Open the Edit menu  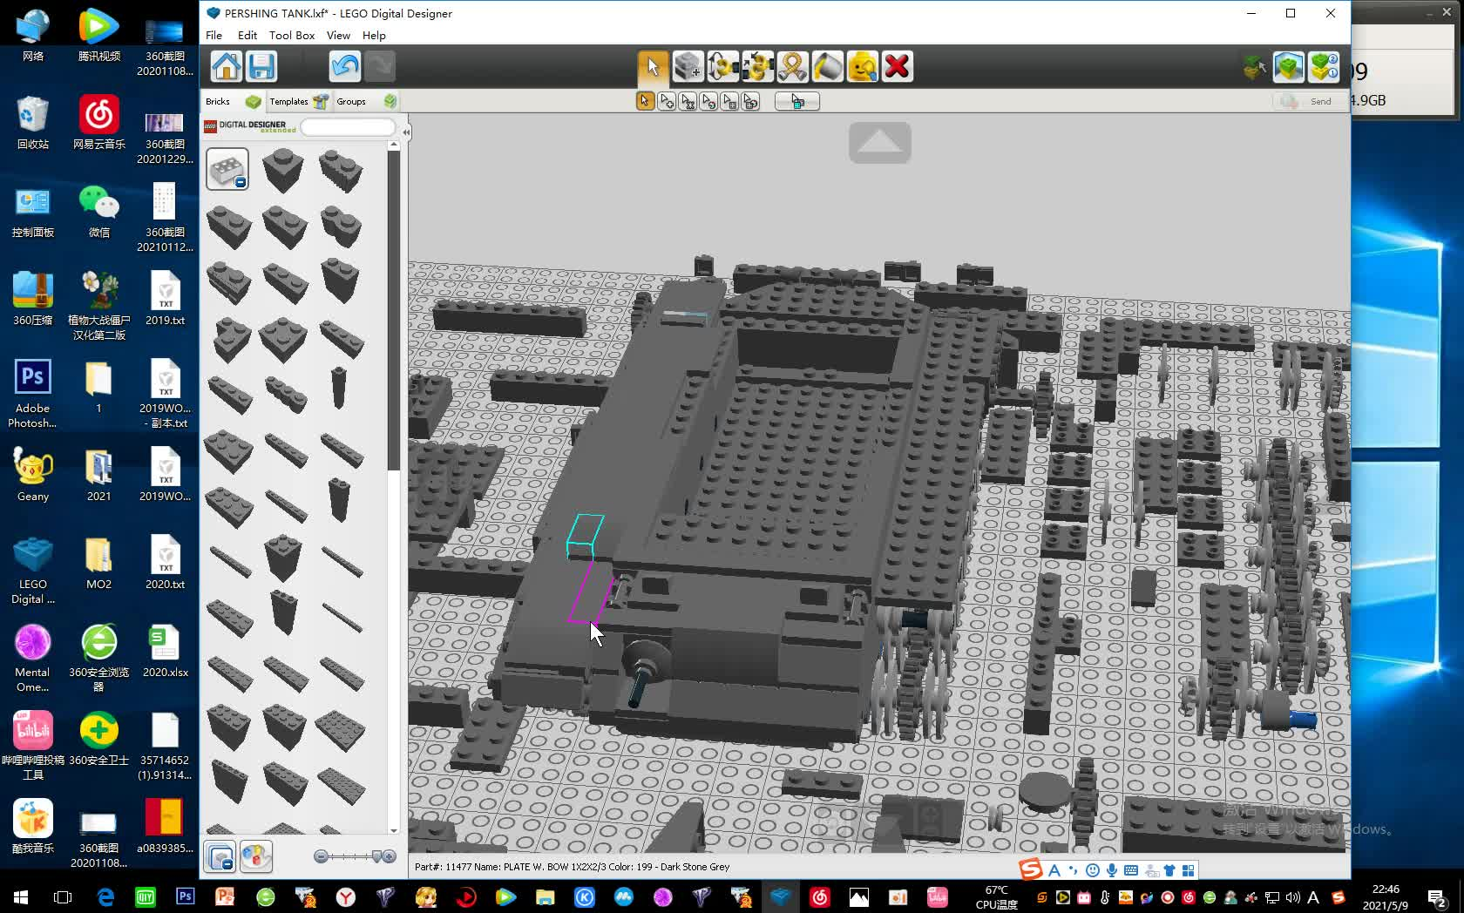247,36
